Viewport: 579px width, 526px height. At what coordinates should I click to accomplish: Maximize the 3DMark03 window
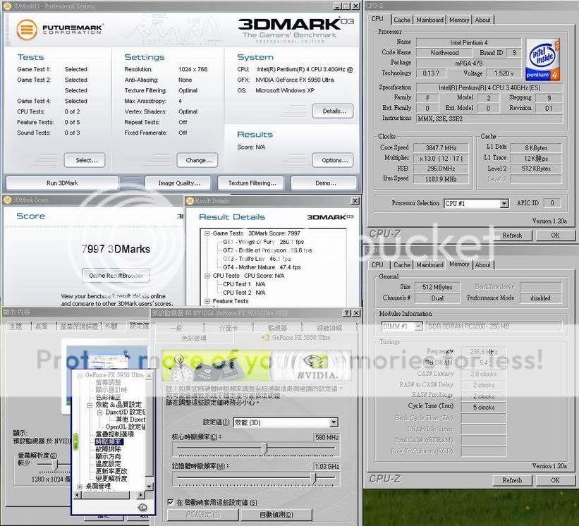tap(346, 6)
